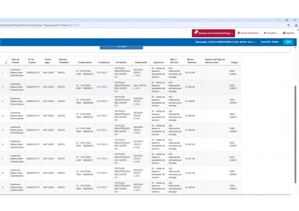Open constancia link 287760021

[x=102, y=130]
